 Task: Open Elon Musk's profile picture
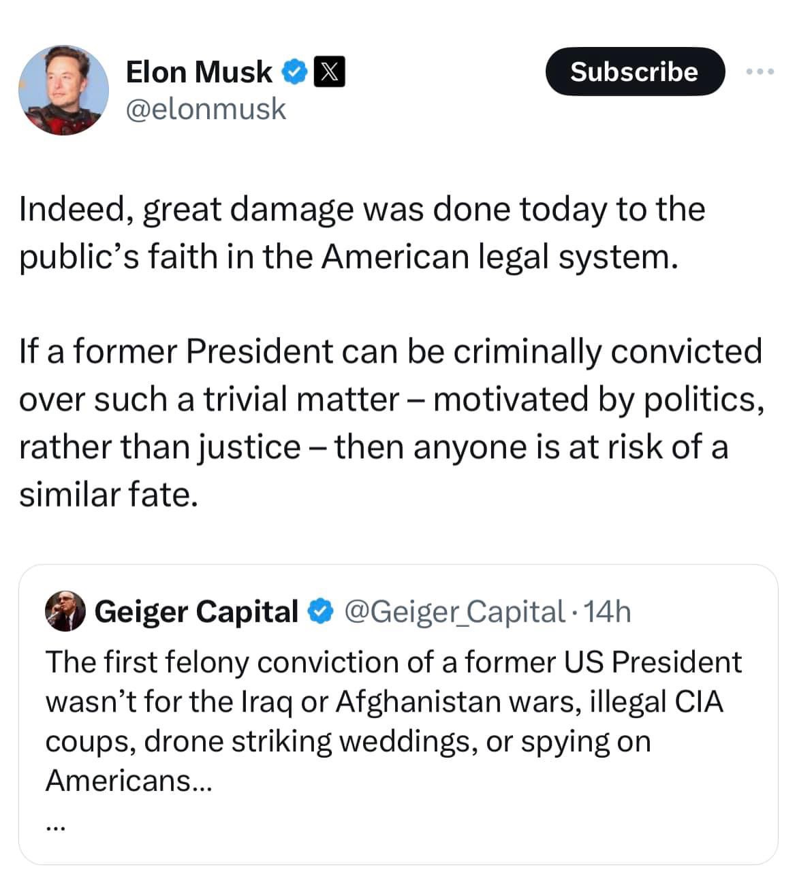[63, 91]
